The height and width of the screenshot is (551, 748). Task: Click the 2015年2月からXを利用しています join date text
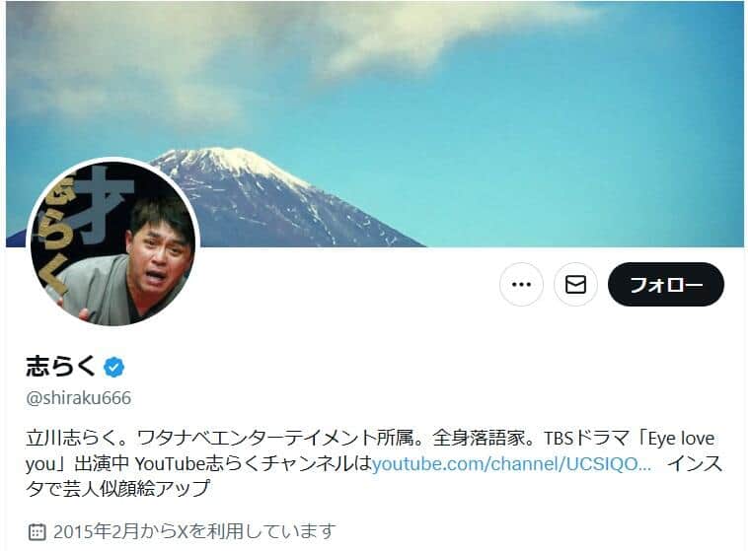[x=194, y=531]
